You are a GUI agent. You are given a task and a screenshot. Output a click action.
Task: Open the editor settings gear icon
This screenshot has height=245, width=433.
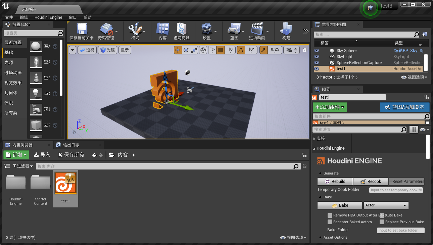click(206, 29)
